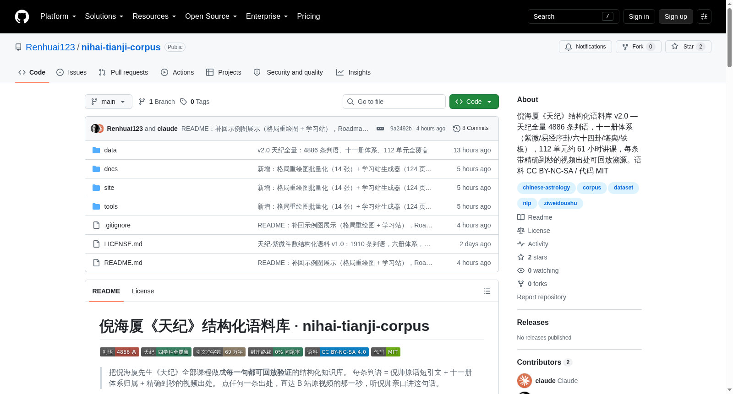Screen dimensions: 733x394
Task: Open the data folder icon
Action: tap(96, 150)
